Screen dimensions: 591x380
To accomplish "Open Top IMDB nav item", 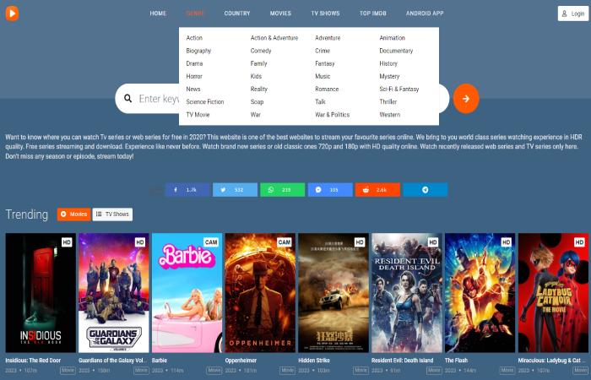I will 373,14.
